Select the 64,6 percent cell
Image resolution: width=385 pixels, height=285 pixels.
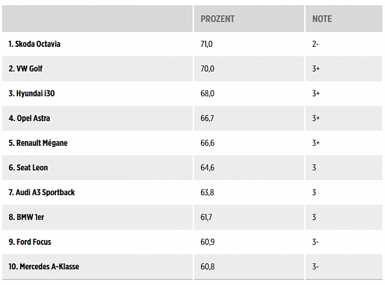coord(208,167)
